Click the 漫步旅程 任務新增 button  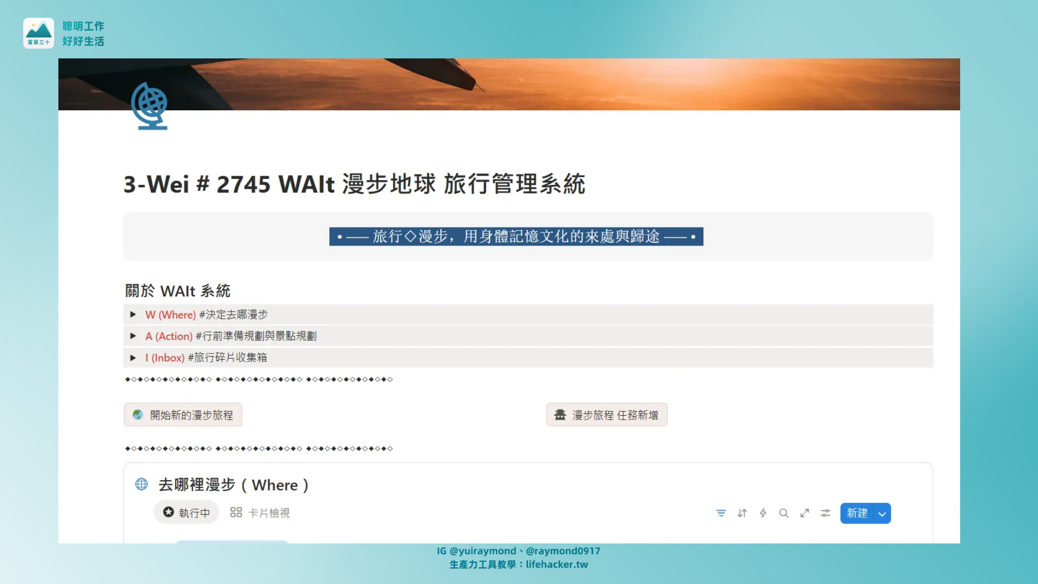(x=607, y=415)
